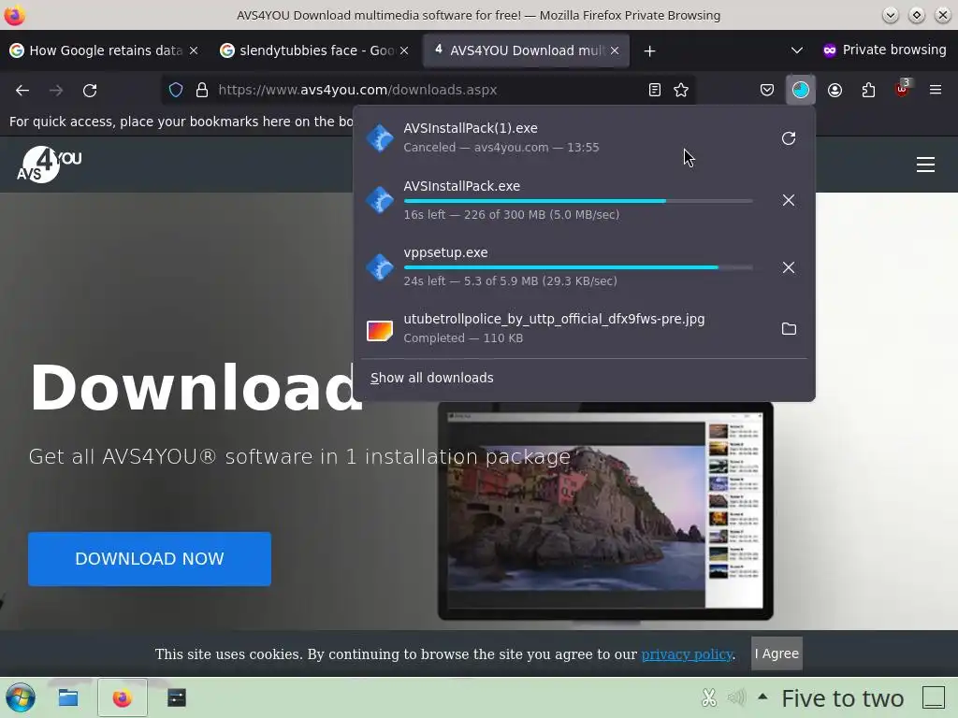Screen dimensions: 958x718
Task: Expand the hidden tray icons arrow
Action: [762, 696]
